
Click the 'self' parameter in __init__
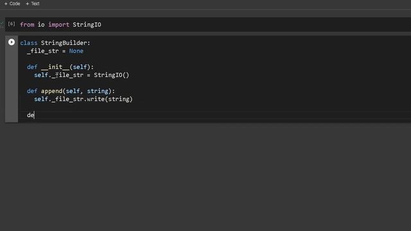tap(80, 67)
